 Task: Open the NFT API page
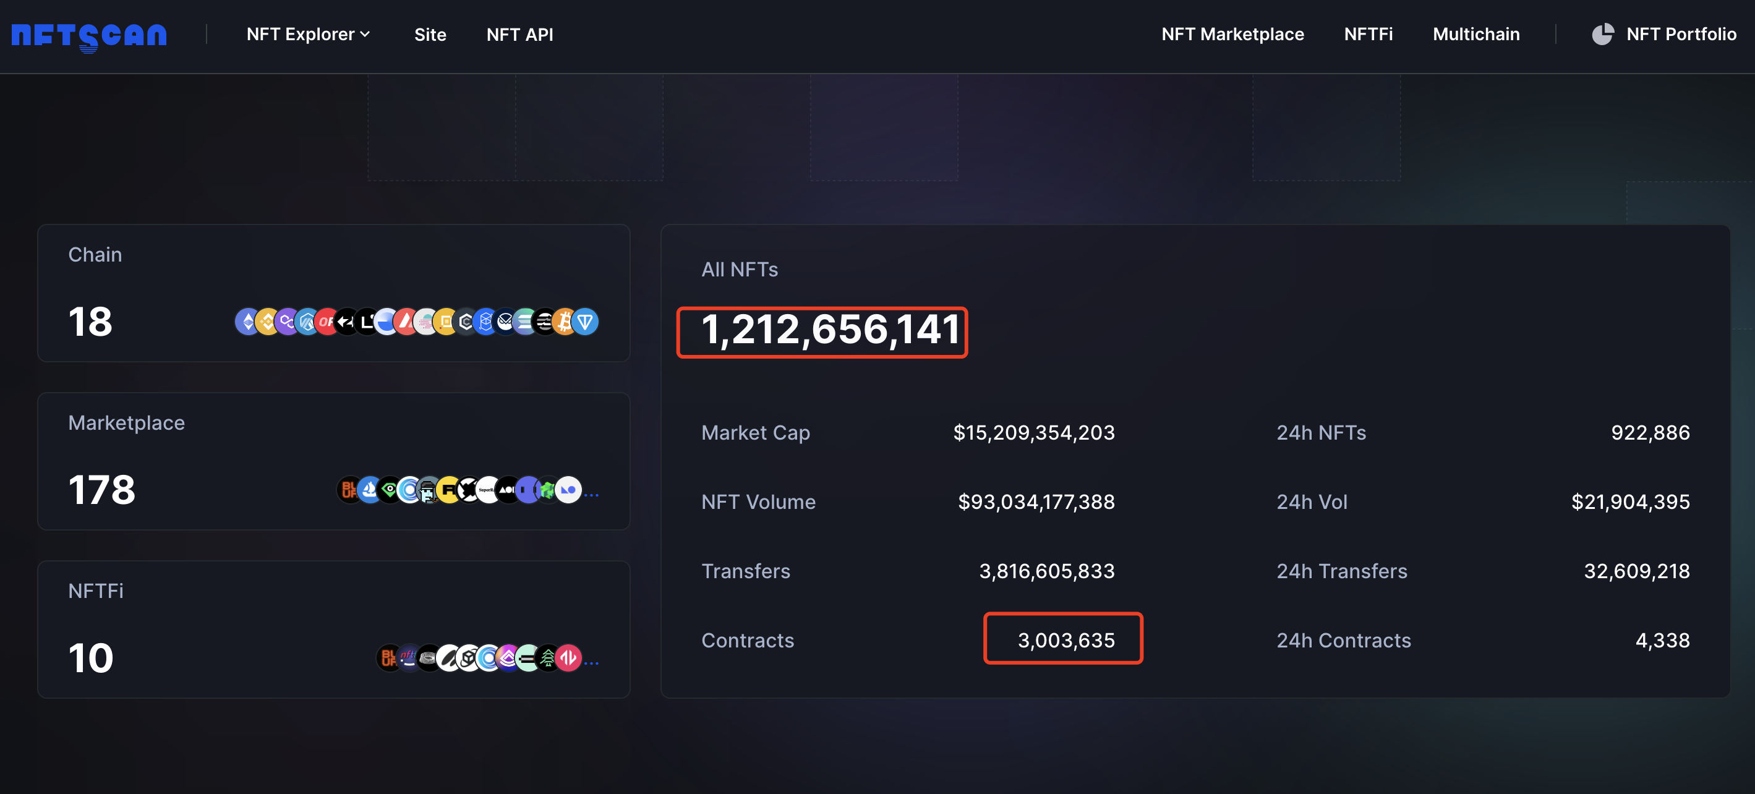519,34
